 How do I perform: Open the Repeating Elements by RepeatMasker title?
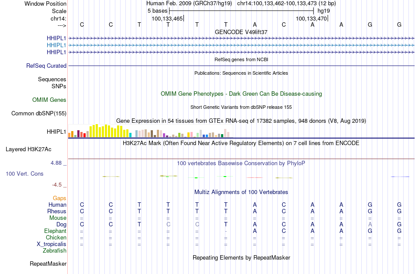[241, 258]
